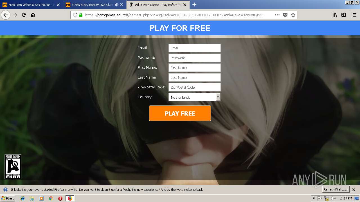Close the Adult Games tab
This screenshot has width=360, height=202.
[185, 5]
